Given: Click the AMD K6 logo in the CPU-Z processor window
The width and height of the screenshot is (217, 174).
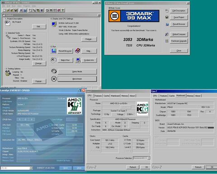Looking at the screenshot, I should pyautogui.click(x=142, y=109).
